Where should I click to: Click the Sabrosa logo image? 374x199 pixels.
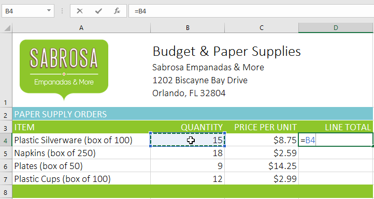point(64,70)
